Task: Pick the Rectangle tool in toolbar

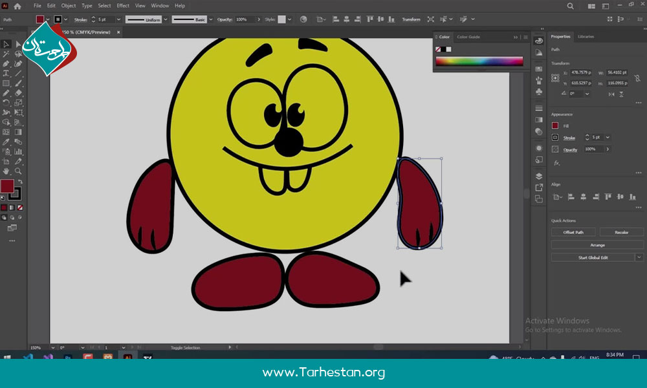Action: tap(6, 83)
